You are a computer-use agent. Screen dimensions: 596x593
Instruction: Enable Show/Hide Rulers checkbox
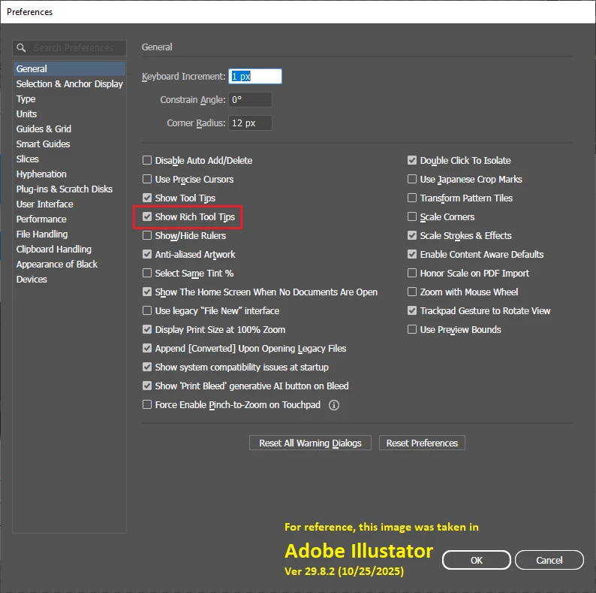pyautogui.click(x=147, y=235)
